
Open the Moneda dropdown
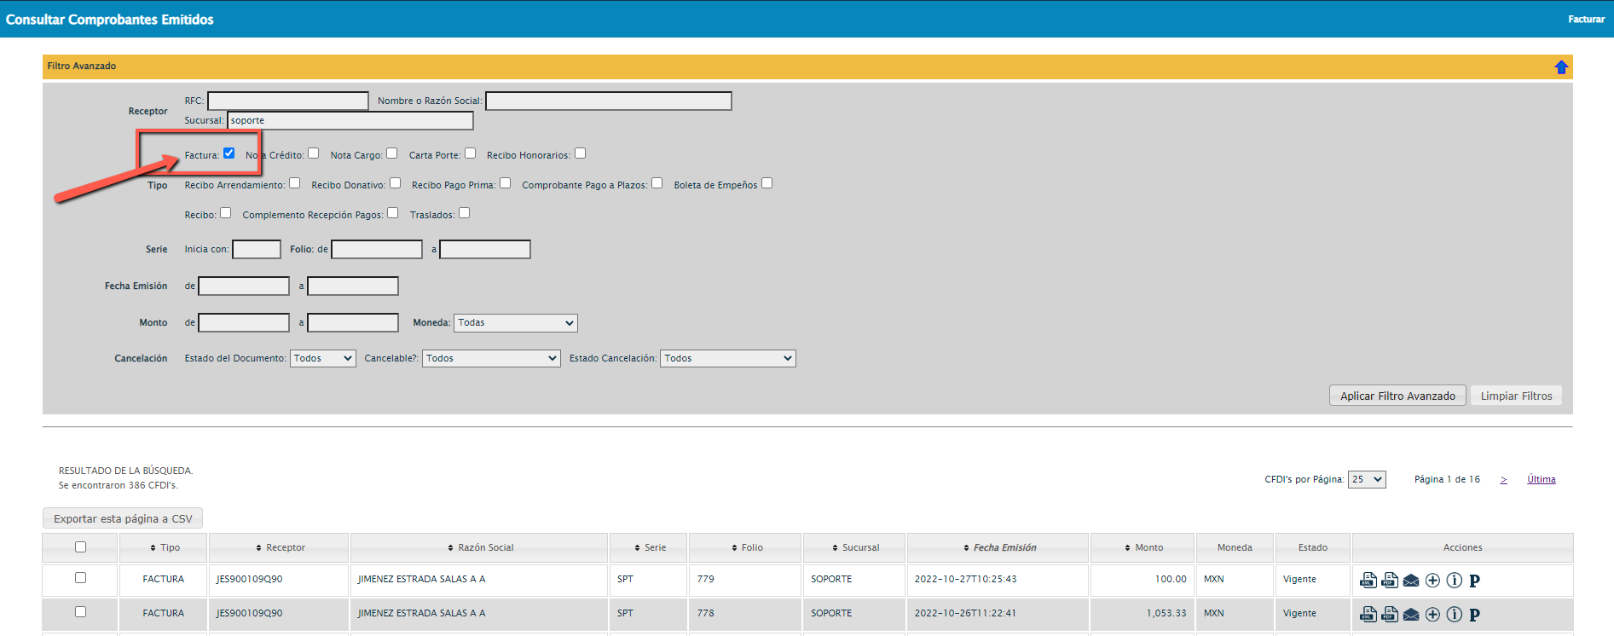click(x=515, y=323)
